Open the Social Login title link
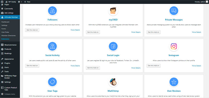 [x=113, y=55]
